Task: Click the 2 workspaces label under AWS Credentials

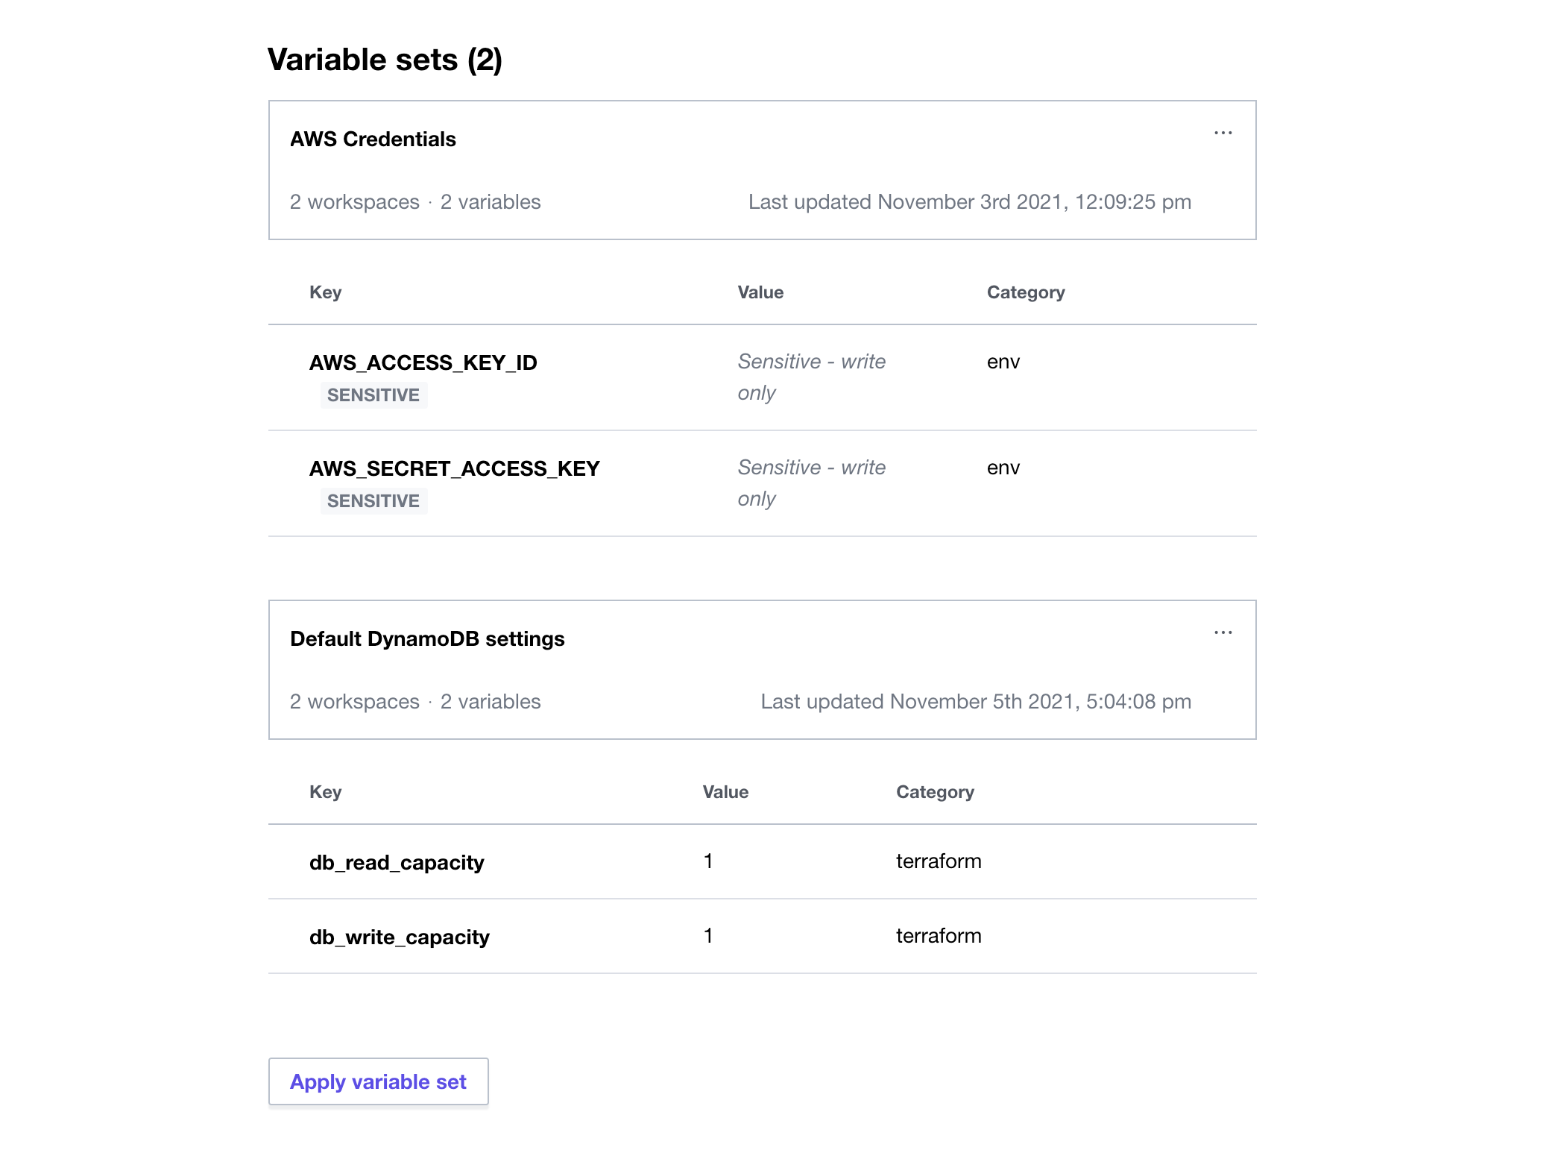Action: coord(355,201)
